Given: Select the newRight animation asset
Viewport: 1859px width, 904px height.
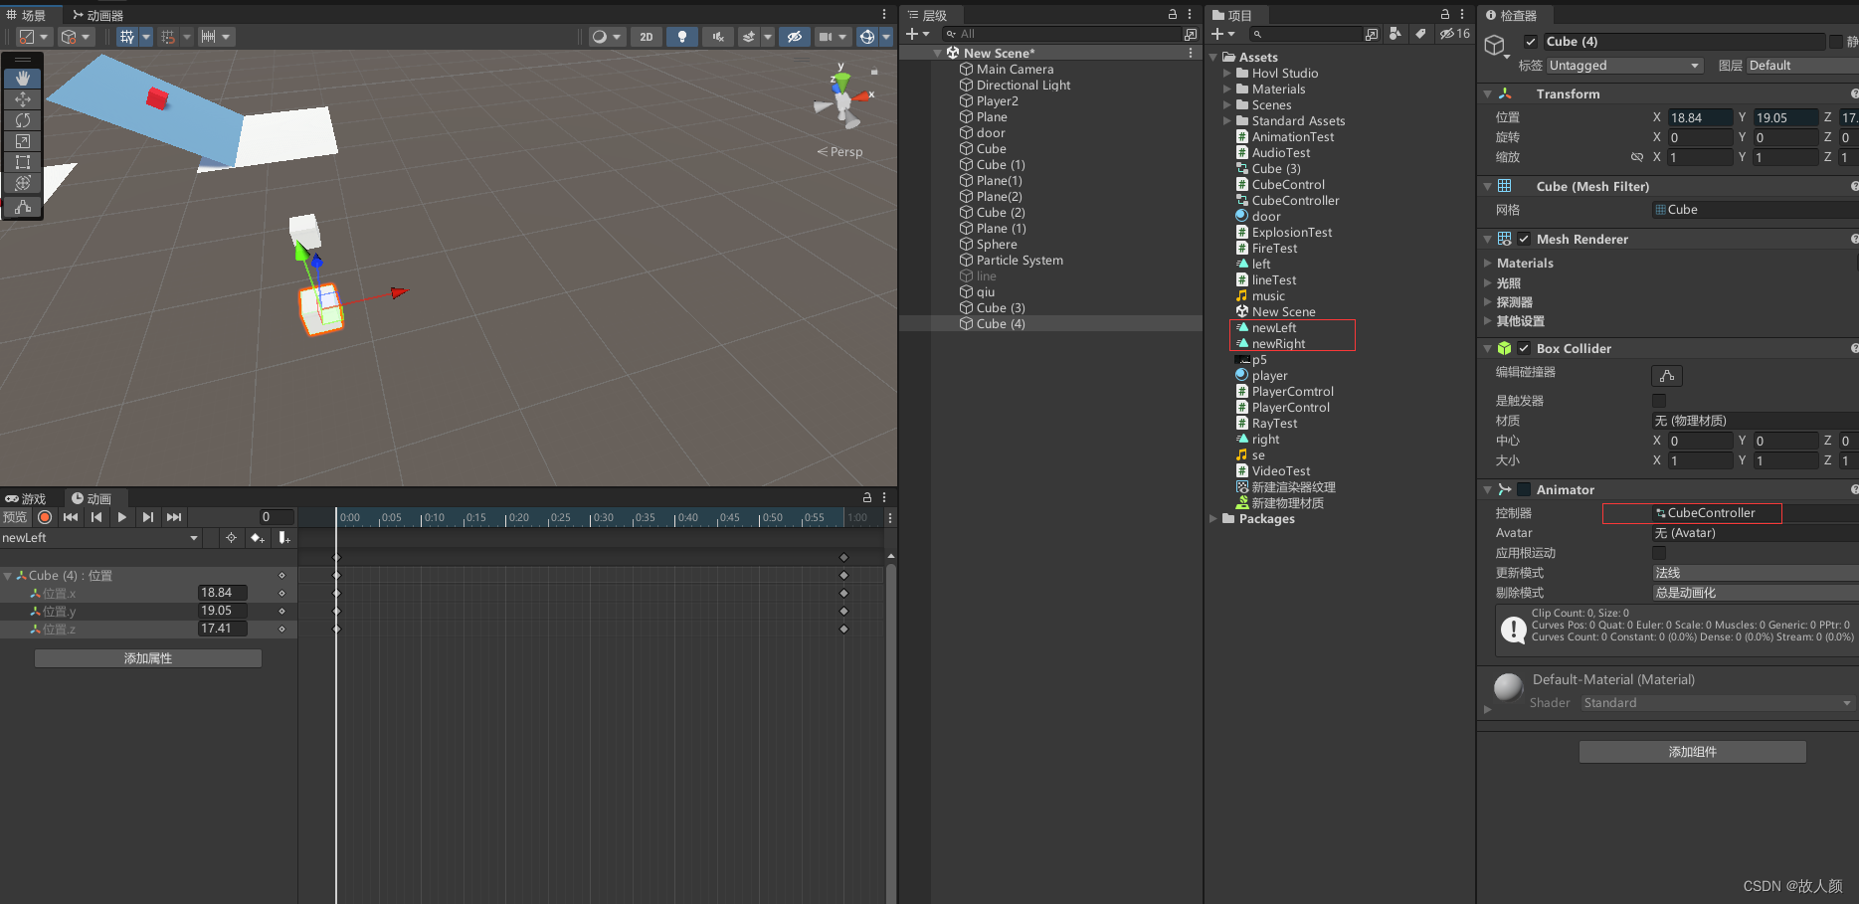Looking at the screenshot, I should point(1278,344).
